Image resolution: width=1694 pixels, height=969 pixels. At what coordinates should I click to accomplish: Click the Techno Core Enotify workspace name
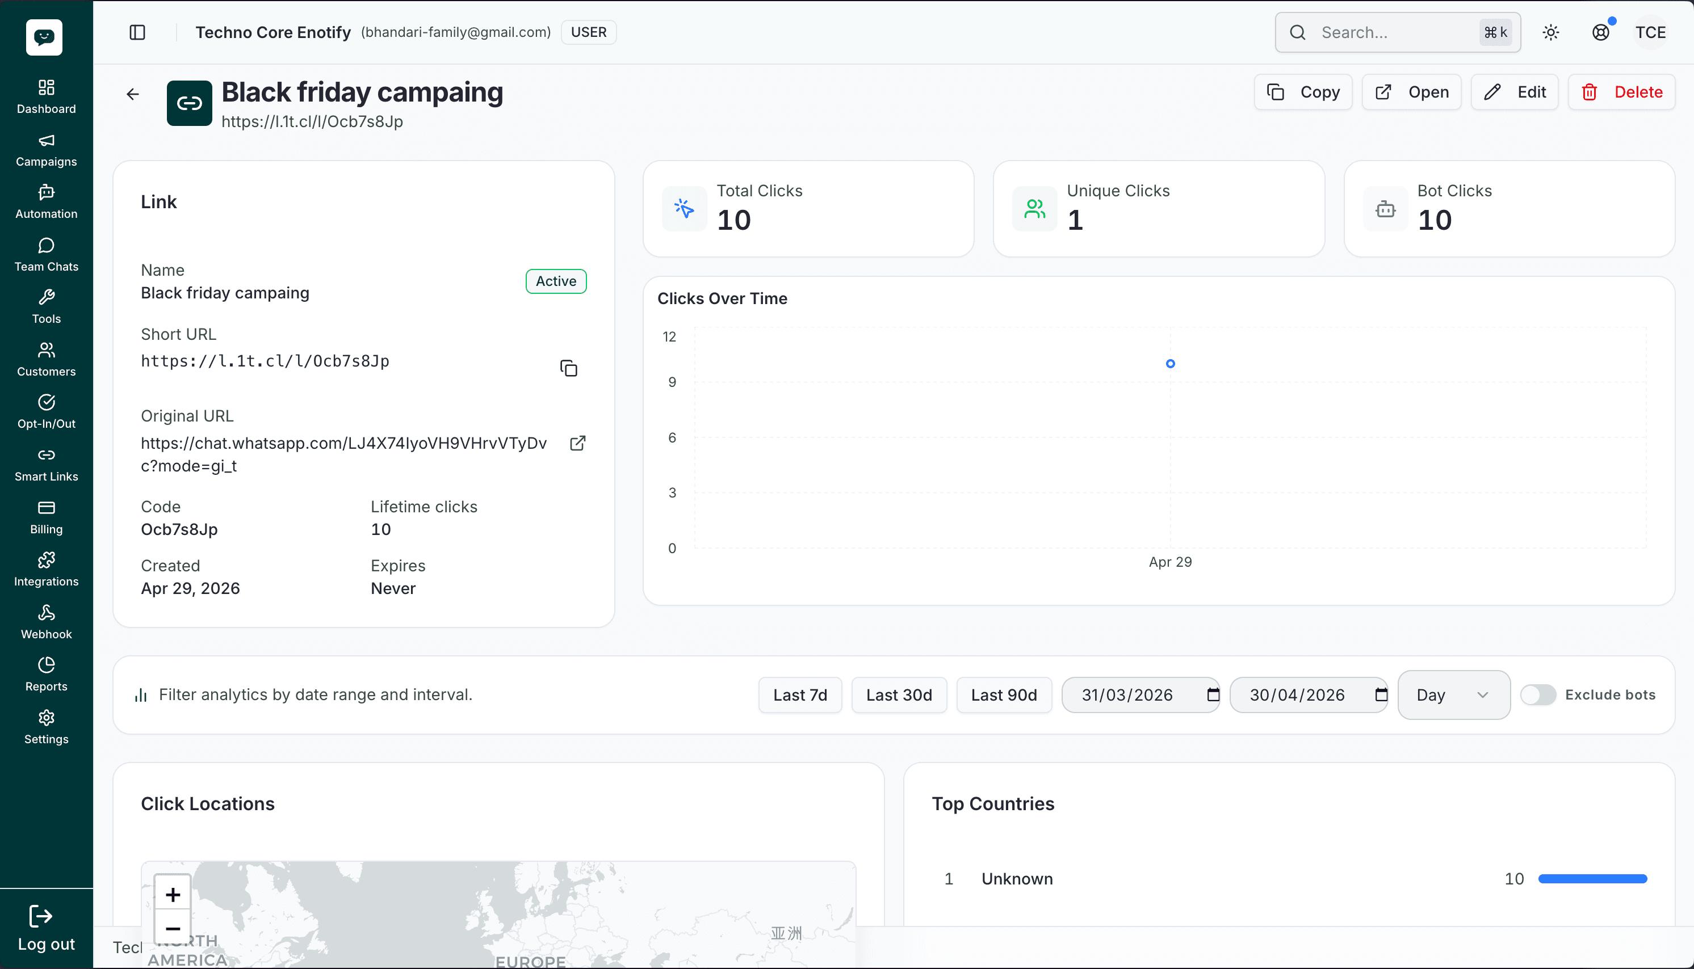pyautogui.click(x=273, y=32)
